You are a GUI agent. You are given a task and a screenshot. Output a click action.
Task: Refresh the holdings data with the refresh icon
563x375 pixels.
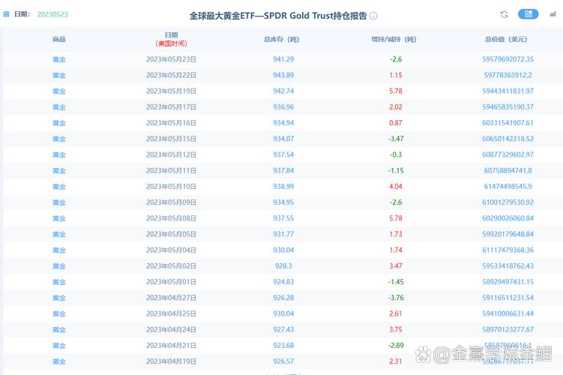tap(504, 14)
